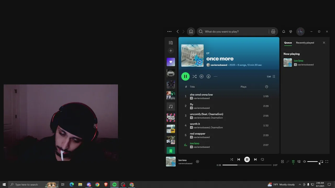Click the Lyrics microphone icon
Screen dimensions: 335x188
[x=288, y=162]
